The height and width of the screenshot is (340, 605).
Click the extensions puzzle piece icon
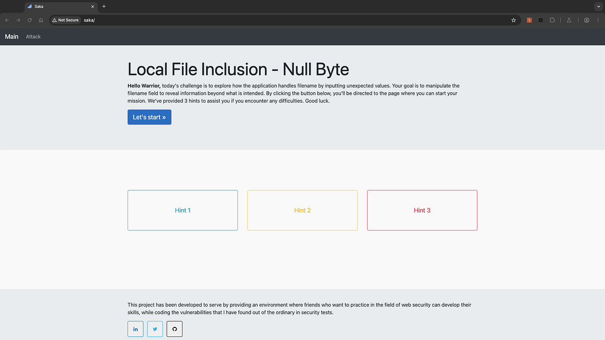tap(552, 20)
